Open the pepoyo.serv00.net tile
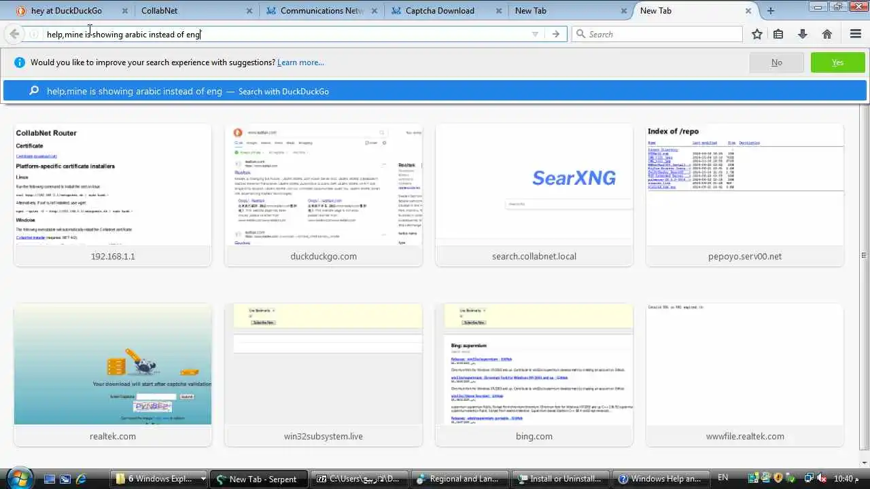This screenshot has width=870, height=489. click(745, 195)
